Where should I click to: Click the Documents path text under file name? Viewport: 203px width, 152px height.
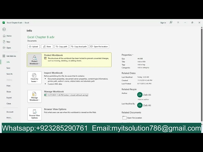(32, 41)
